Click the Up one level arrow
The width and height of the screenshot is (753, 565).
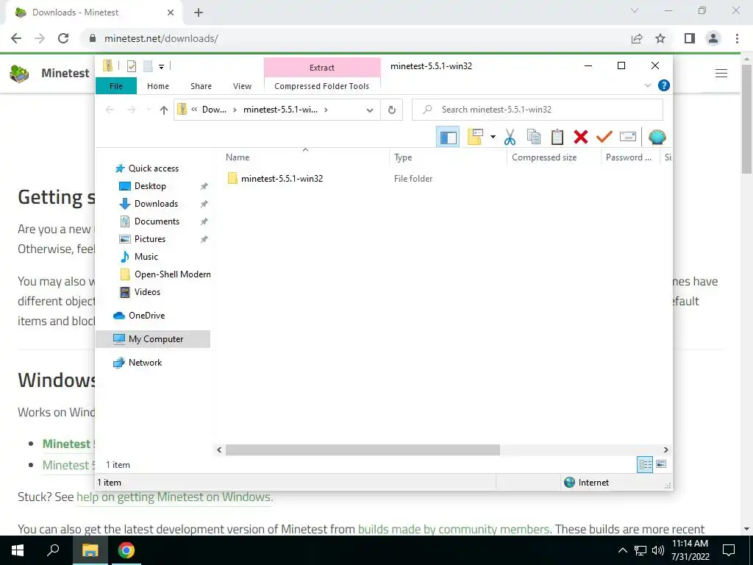click(164, 110)
